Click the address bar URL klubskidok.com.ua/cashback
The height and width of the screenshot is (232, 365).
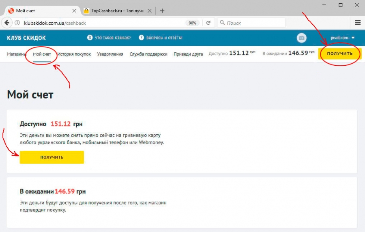(55, 23)
